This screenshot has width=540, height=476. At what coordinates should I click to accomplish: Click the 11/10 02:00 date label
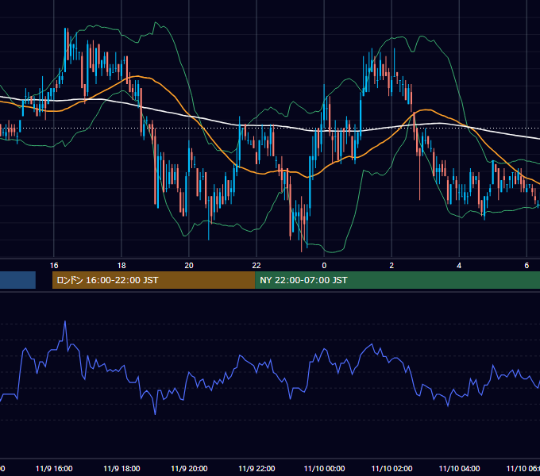pos(391,468)
